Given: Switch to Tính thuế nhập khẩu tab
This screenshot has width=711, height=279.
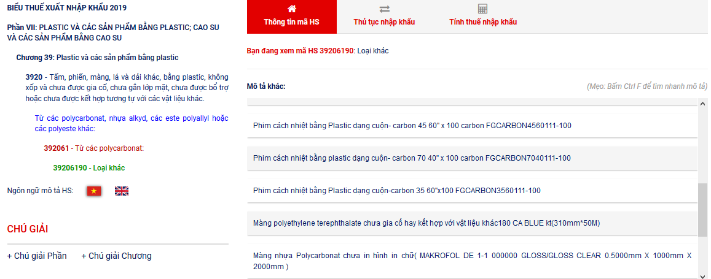Looking at the screenshot, I should (482, 22).
